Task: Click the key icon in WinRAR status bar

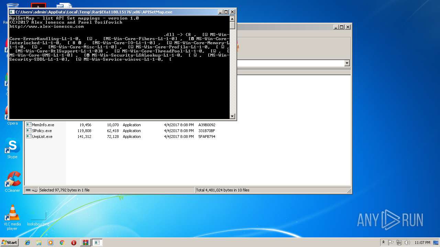Action: [35, 190]
